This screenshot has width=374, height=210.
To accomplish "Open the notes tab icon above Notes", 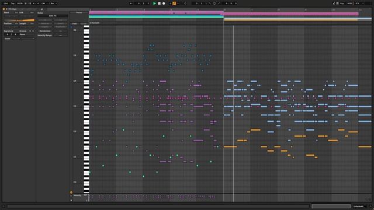I will (41, 9).
